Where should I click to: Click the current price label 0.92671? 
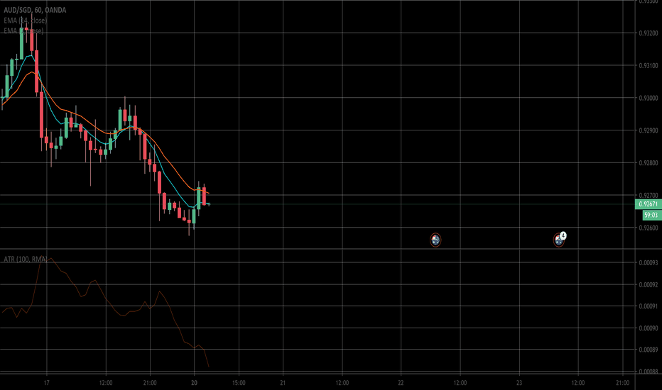click(x=648, y=204)
